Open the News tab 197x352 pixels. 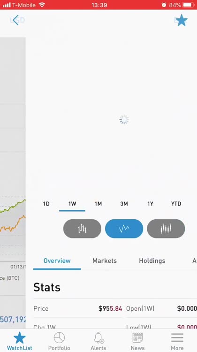pos(137,341)
